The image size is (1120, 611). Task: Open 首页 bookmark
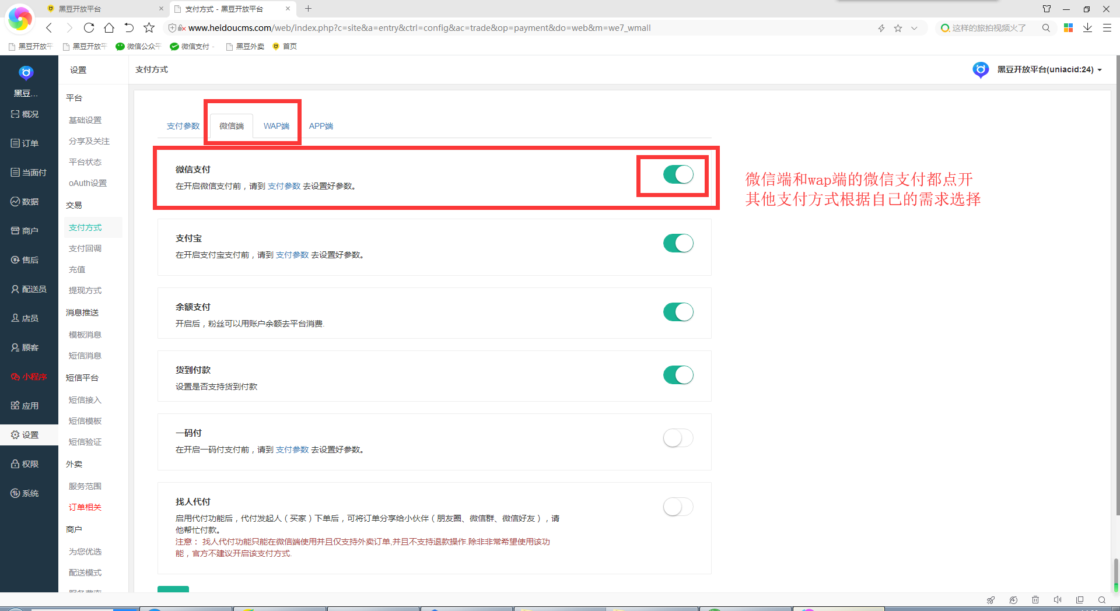[285, 47]
